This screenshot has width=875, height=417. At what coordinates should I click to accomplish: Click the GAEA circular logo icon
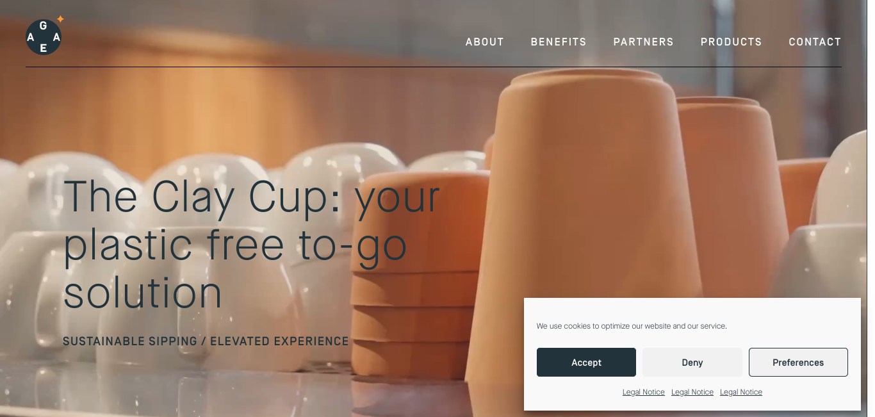[44, 37]
